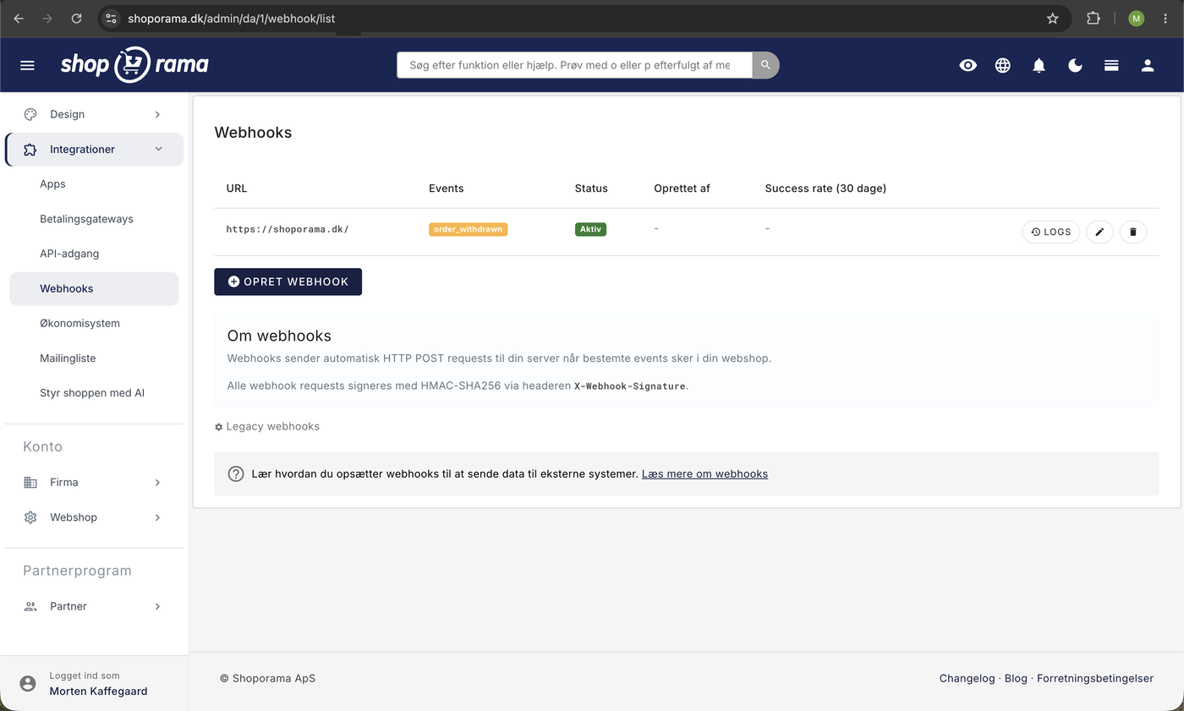1184x711 pixels.
Task: Open API-adgang in sidebar
Action: point(69,254)
